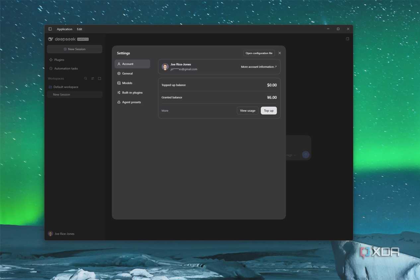The height and width of the screenshot is (280, 420).
Task: Click the DeepSeek whale logo
Action: pos(50,39)
